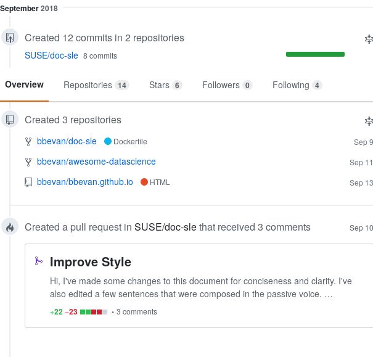Click the repo icon next to bbevan/bbevan.github.io
The width and height of the screenshot is (373, 357).
(28, 183)
